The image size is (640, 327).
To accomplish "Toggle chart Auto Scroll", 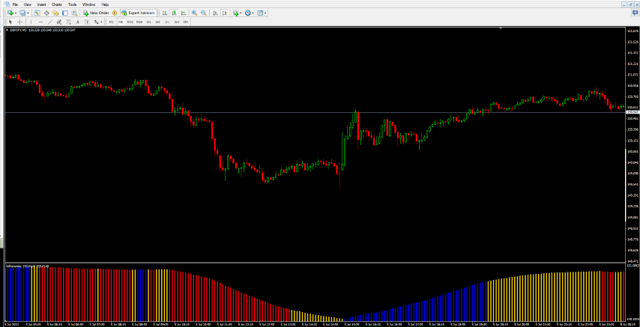I will 216,13.
